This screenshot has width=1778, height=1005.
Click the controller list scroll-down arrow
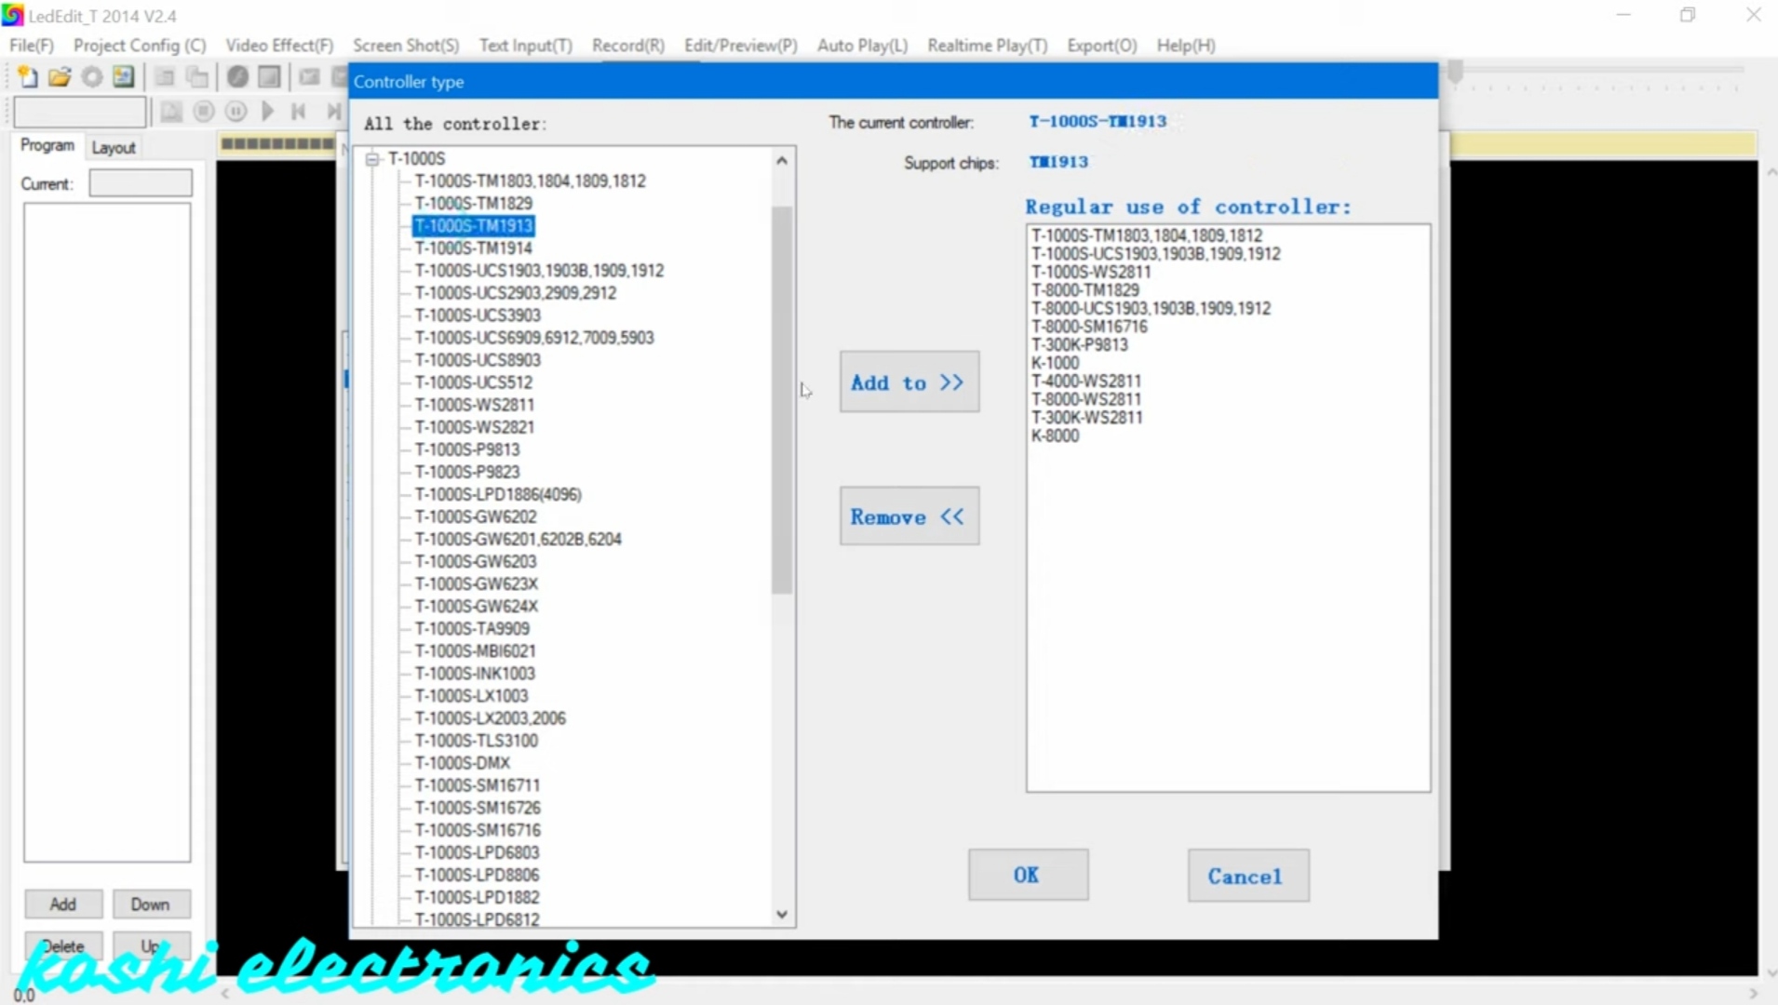tap(782, 914)
